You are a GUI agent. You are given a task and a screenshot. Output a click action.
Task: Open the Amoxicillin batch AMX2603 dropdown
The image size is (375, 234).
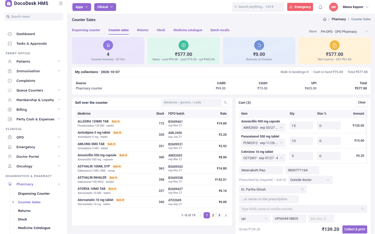click(263, 128)
